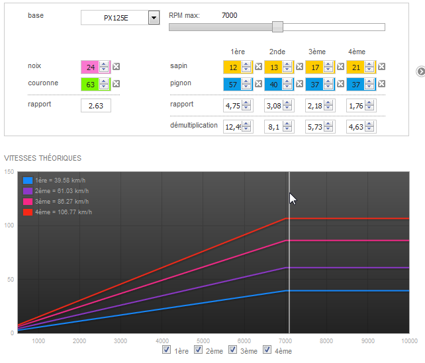Reset the 1ère pignon value 57
425x363 pixels.
(x=258, y=84)
